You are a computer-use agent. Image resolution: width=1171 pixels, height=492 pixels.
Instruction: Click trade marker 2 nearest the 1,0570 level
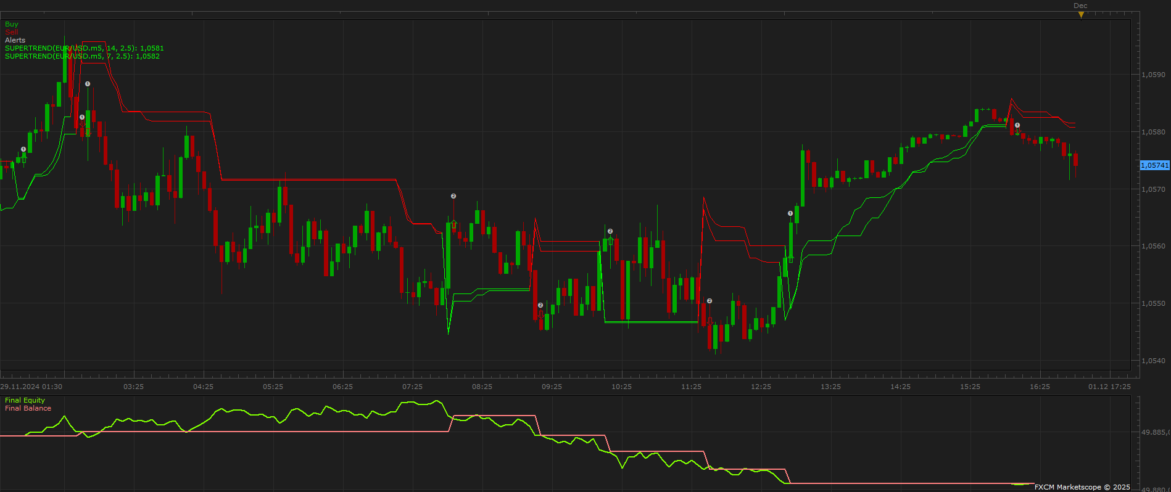(453, 196)
